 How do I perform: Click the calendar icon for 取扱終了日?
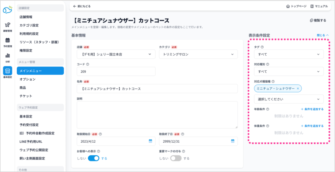tap(233, 141)
